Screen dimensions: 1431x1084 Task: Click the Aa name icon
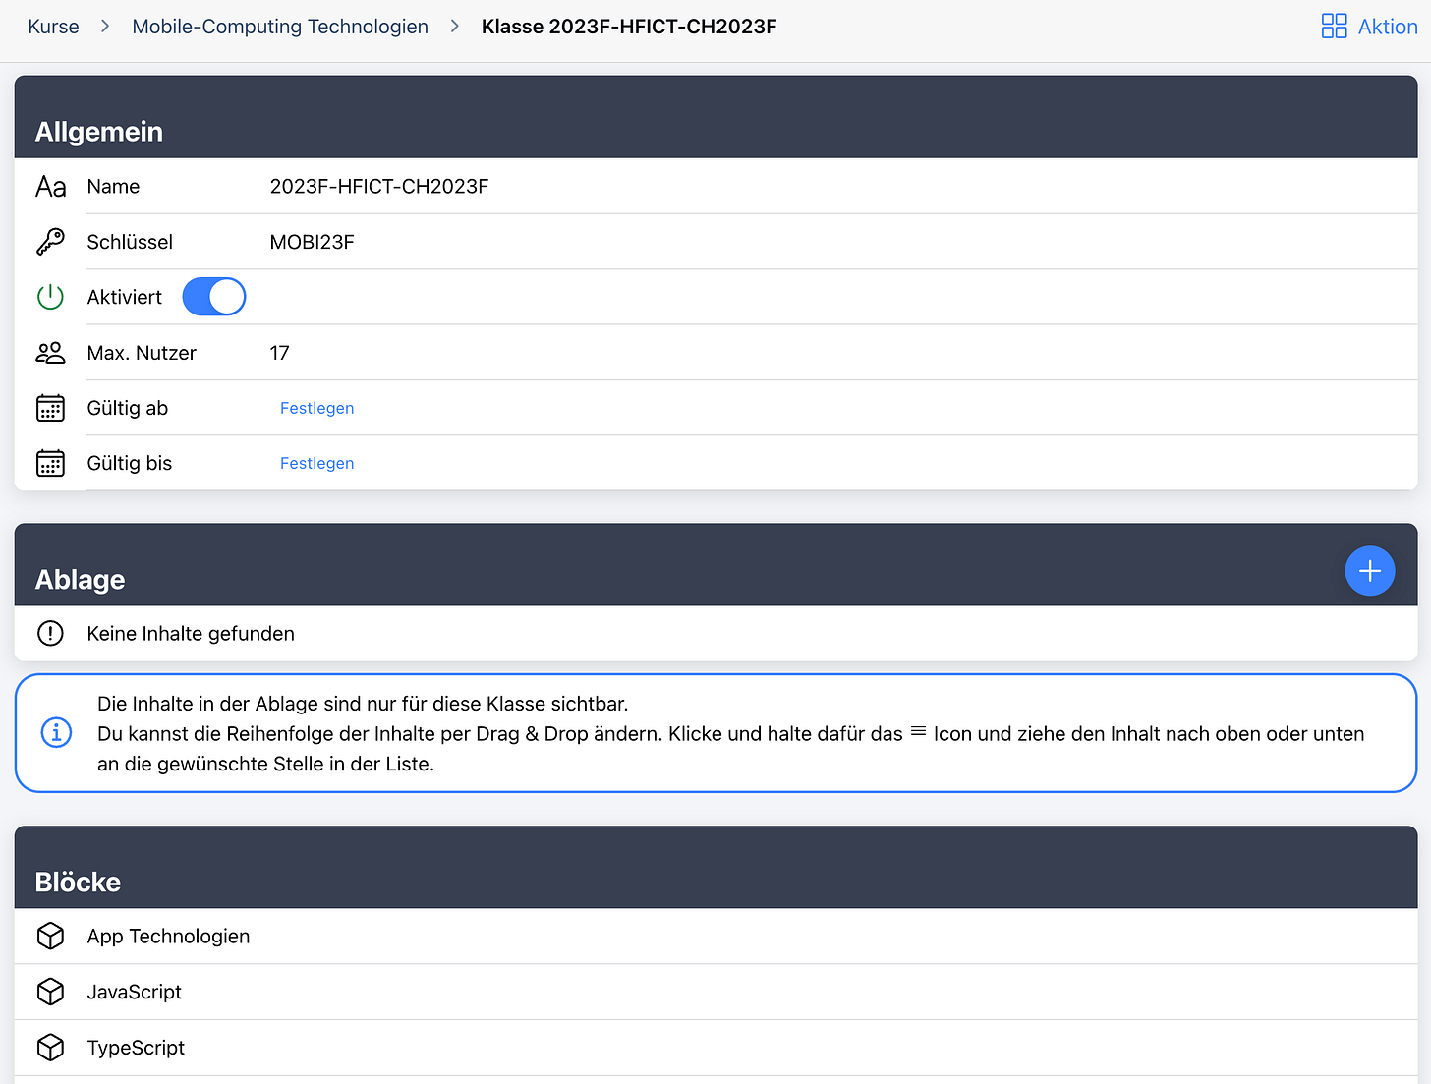(x=51, y=187)
